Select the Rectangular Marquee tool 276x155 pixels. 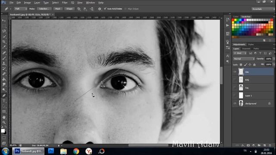pos(4,26)
